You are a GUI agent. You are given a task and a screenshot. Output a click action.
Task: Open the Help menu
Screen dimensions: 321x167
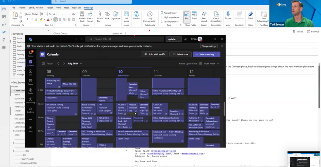click(66, 7)
